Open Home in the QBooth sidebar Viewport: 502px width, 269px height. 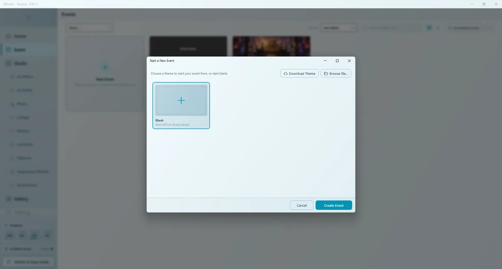[x=29, y=36]
